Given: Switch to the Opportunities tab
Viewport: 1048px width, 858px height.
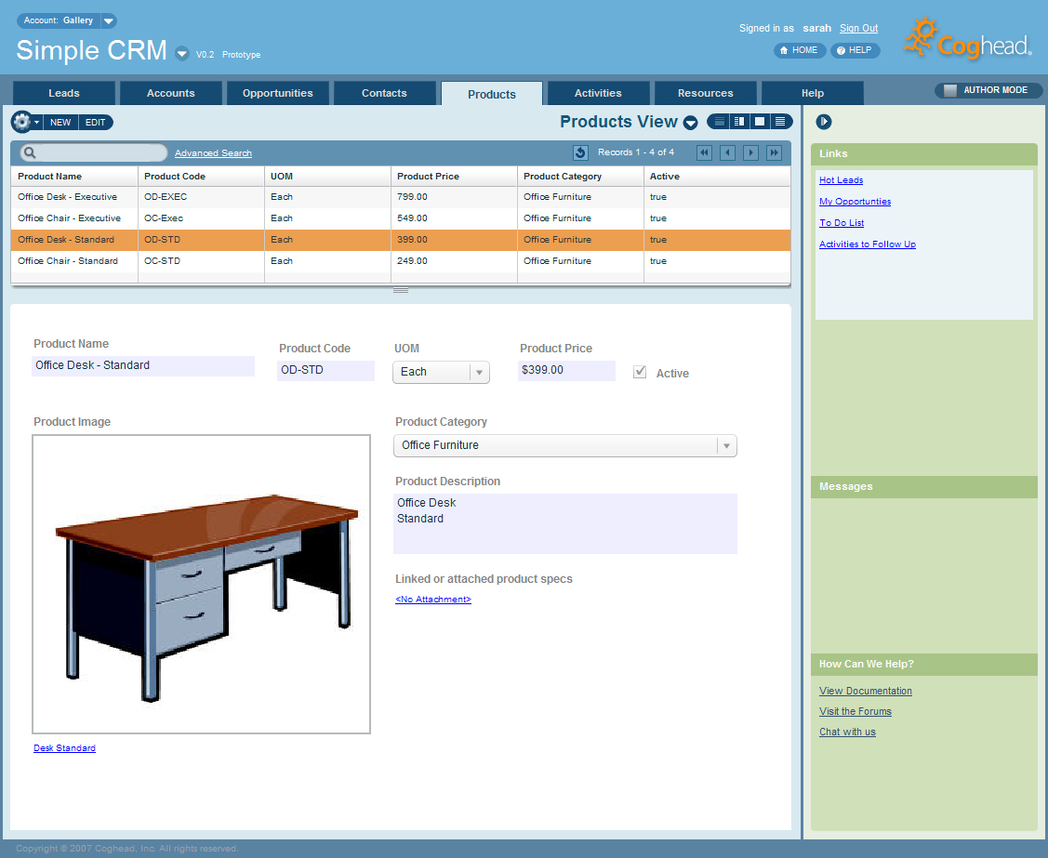Looking at the screenshot, I should pos(277,93).
